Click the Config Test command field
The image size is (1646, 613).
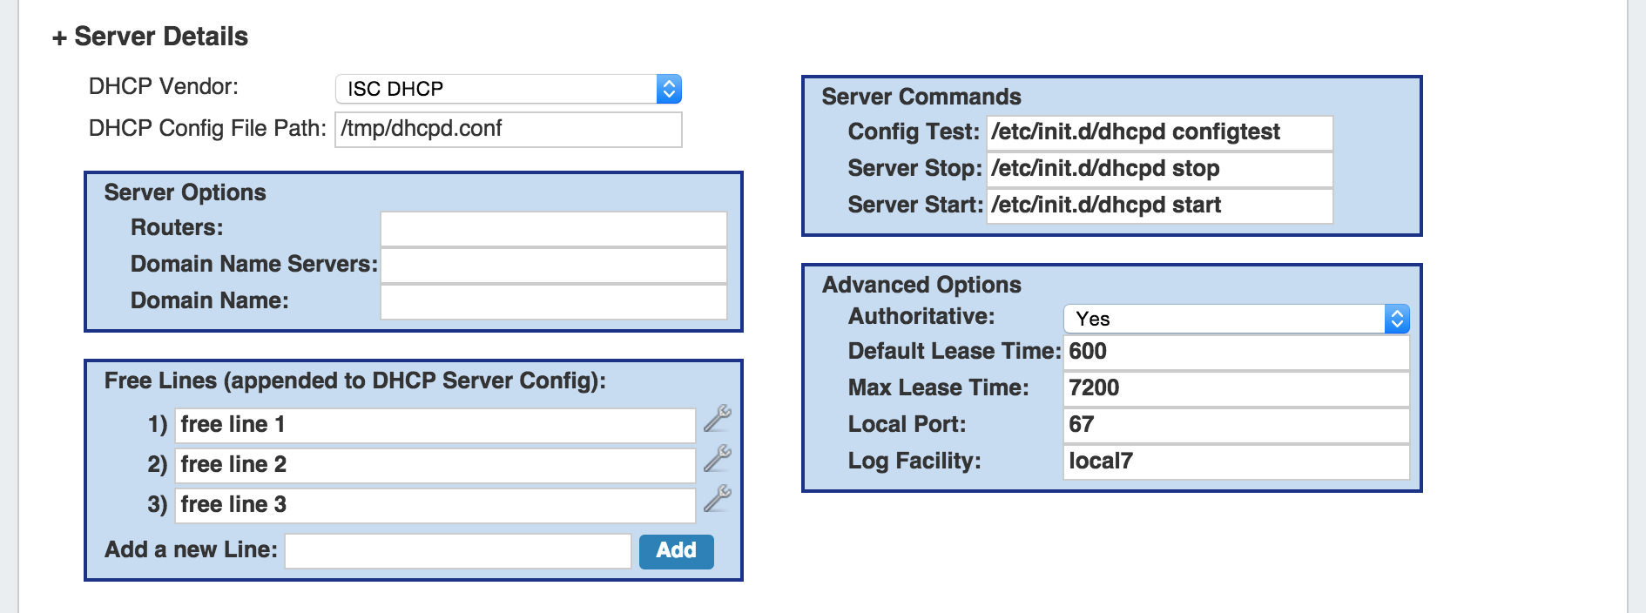(x=1158, y=132)
